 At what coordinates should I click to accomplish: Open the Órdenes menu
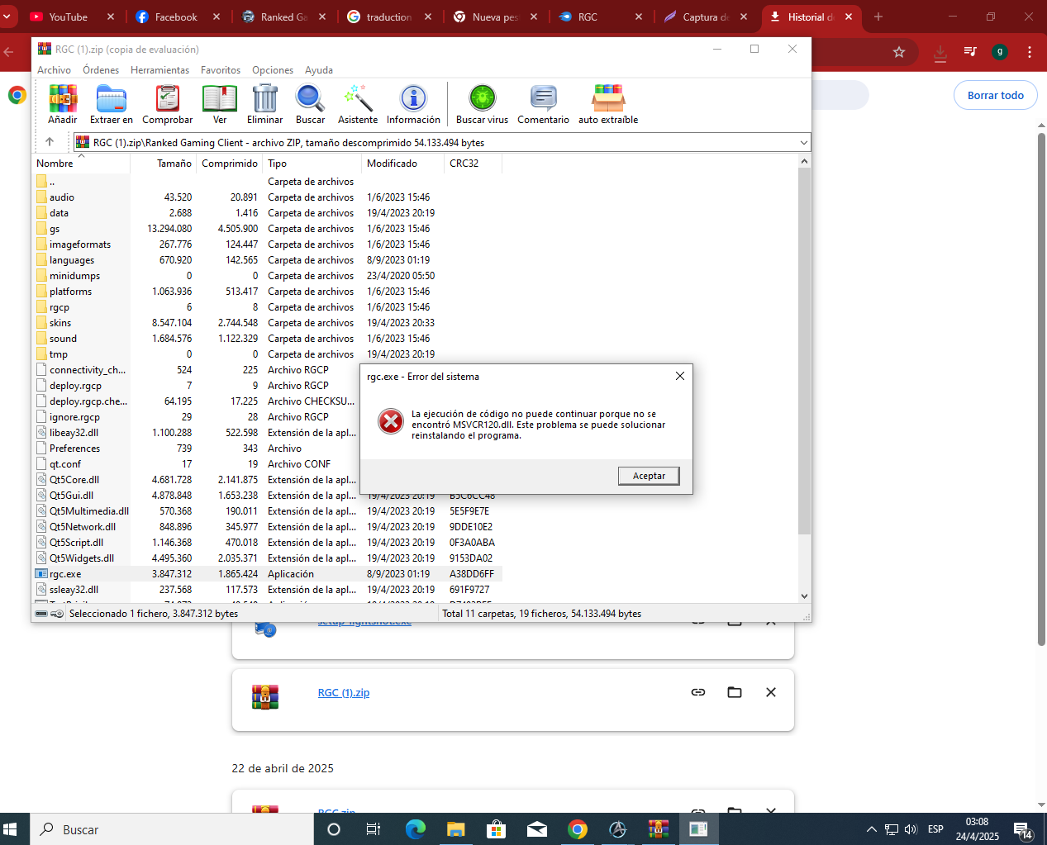(101, 70)
